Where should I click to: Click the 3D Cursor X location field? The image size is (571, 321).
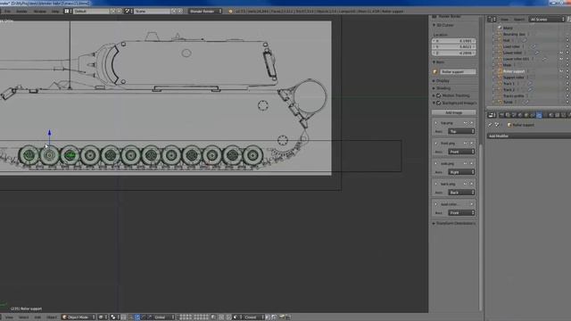(454, 41)
